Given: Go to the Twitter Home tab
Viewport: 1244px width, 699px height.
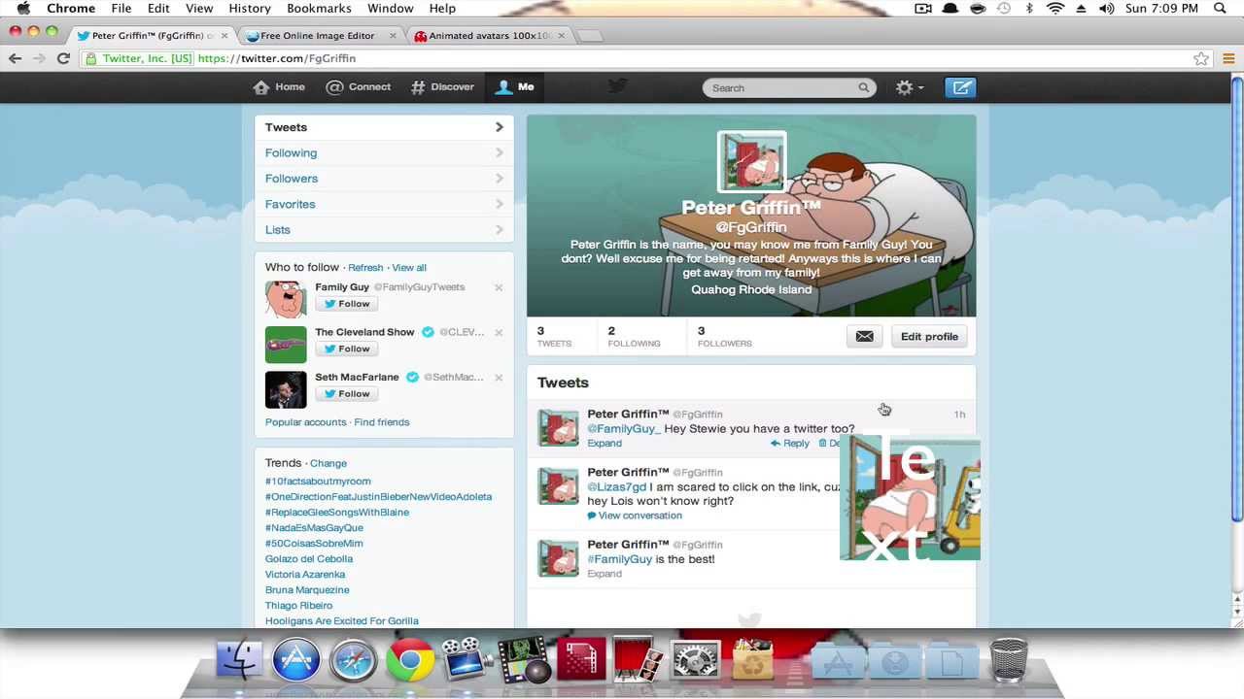Looking at the screenshot, I should click(279, 87).
